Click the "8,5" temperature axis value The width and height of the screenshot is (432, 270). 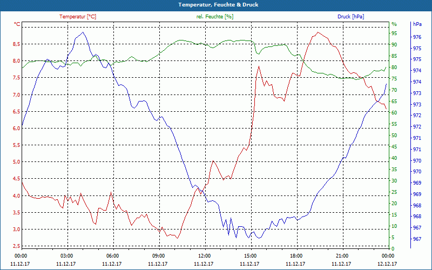17,44
